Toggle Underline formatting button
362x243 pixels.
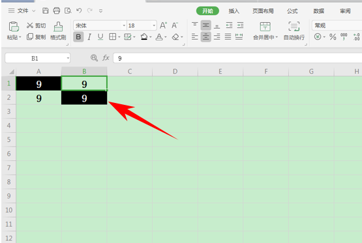click(x=100, y=37)
